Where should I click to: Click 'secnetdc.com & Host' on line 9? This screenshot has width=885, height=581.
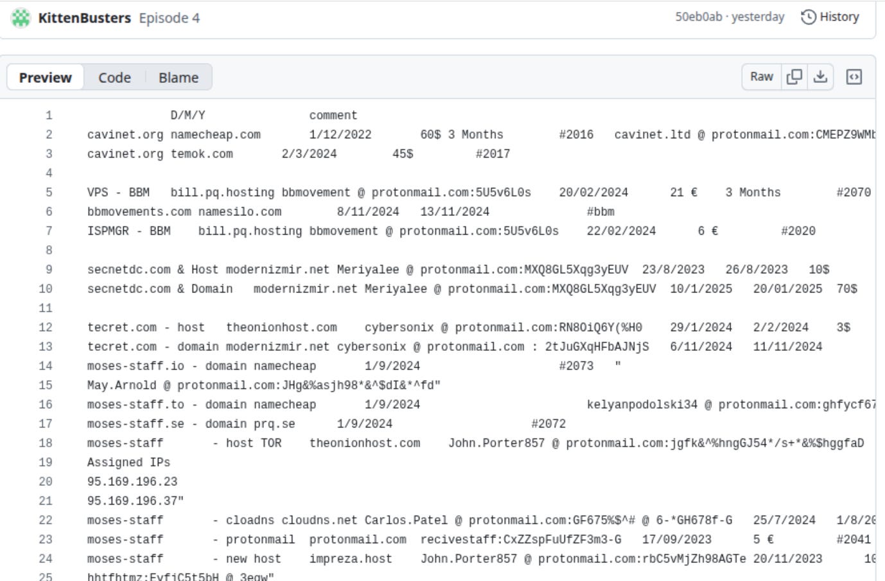tap(153, 270)
